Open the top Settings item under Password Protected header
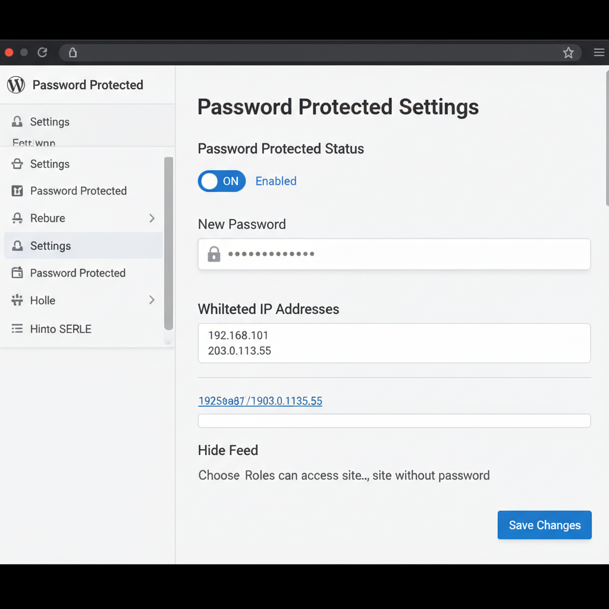Screen dimensions: 609x609 point(50,122)
